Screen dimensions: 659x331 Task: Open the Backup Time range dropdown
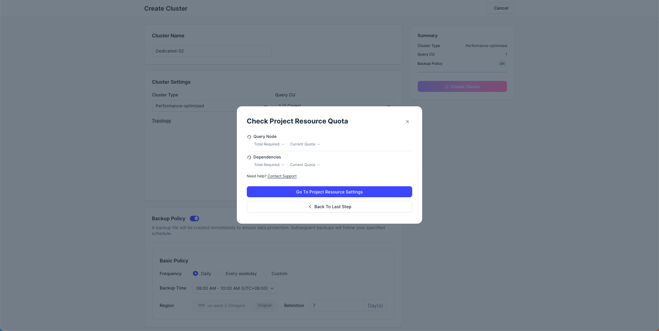pyautogui.click(x=235, y=288)
